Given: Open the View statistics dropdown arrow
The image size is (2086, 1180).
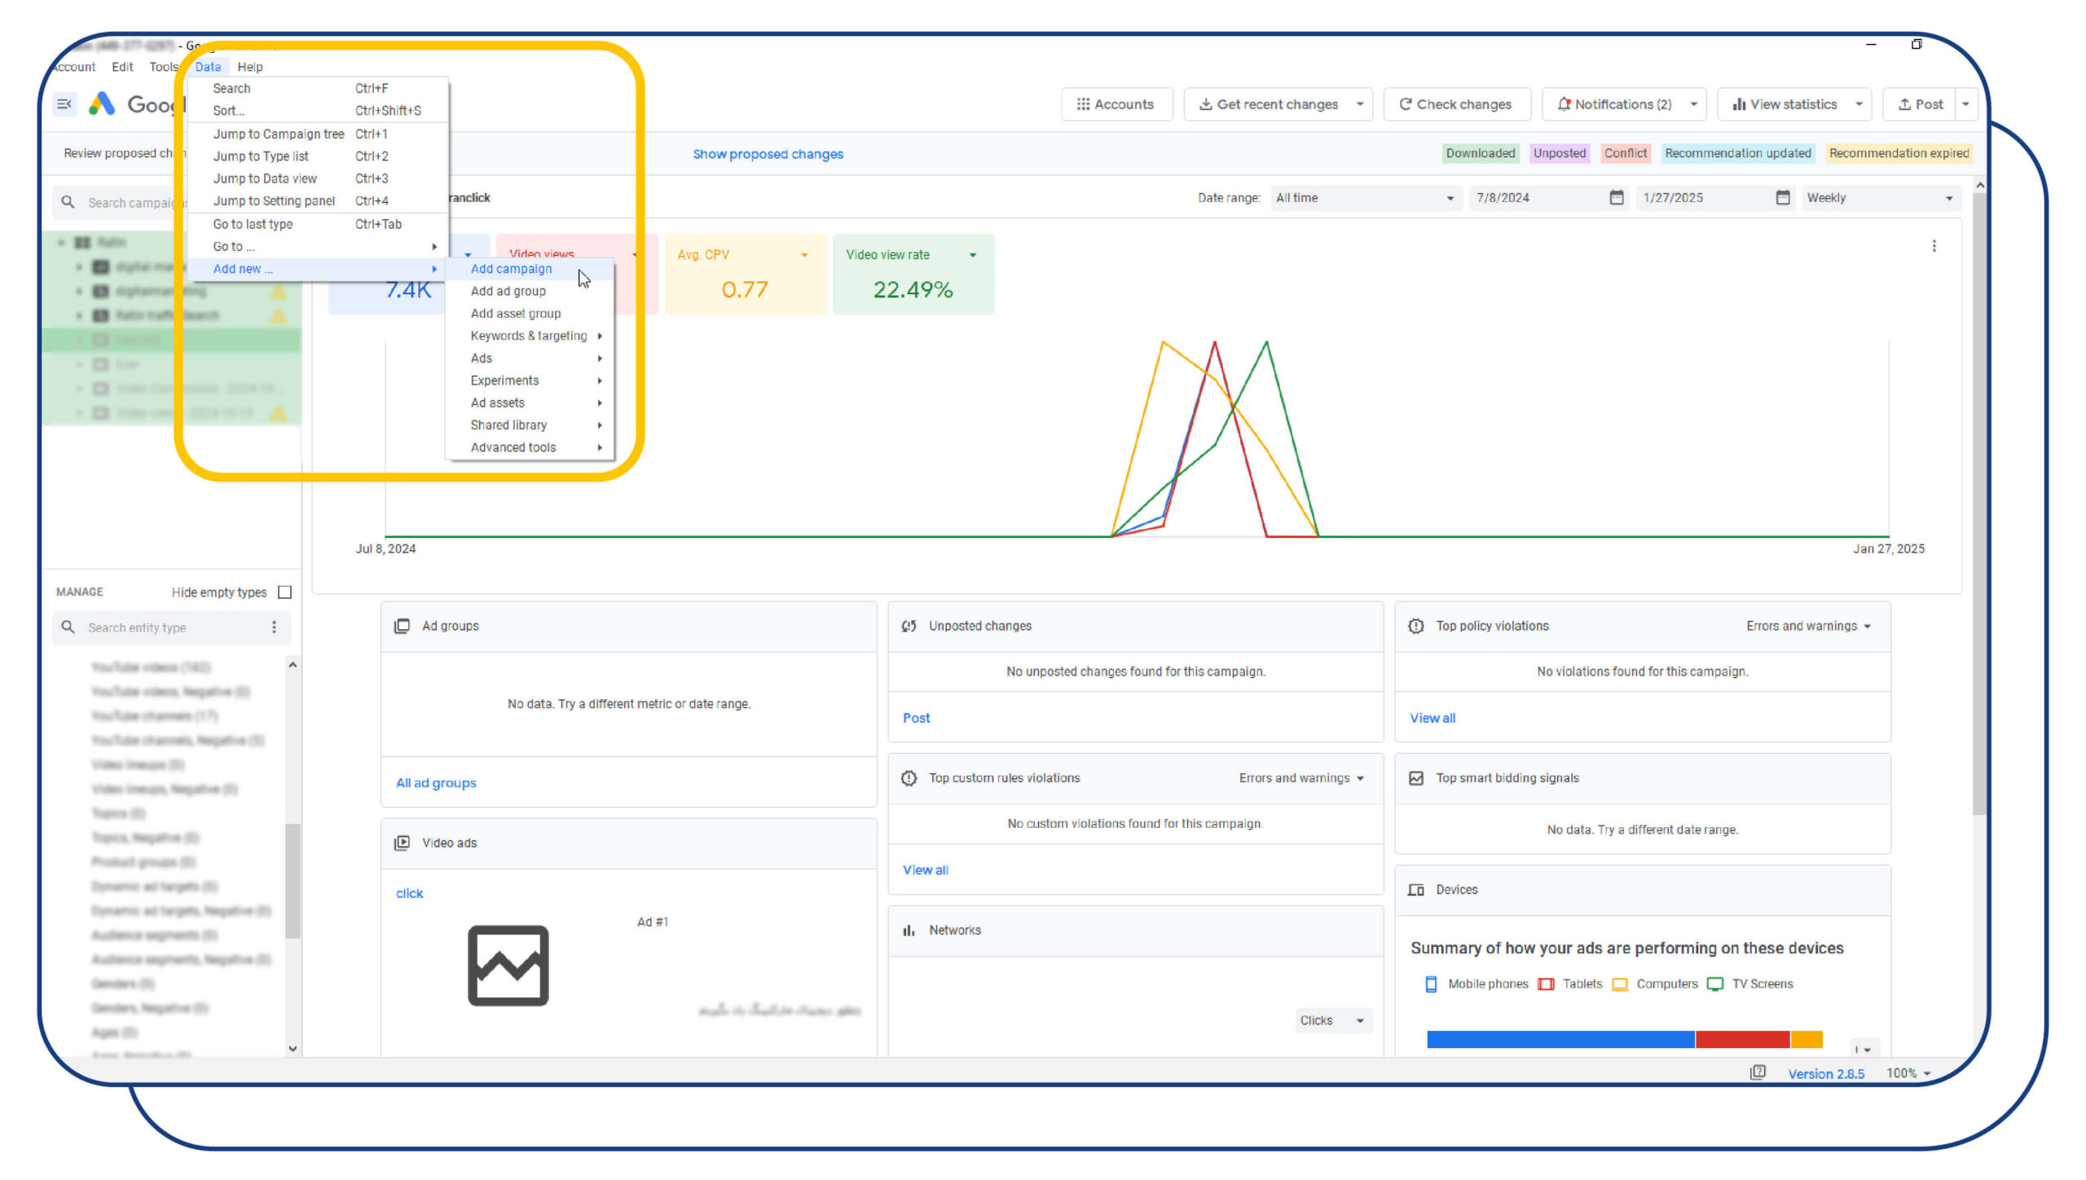Looking at the screenshot, I should [x=1859, y=104].
